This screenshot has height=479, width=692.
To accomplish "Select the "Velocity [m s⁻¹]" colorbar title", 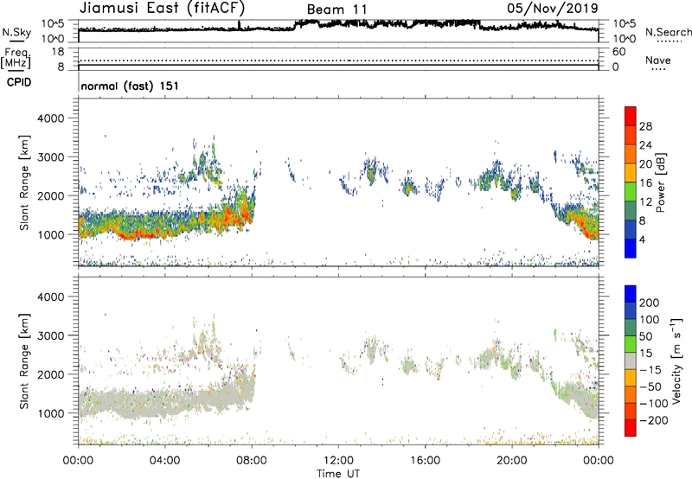I will pos(676,361).
